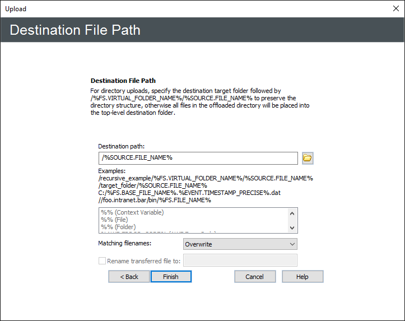
Task: Click the Destination path text field
Action: coord(198,158)
